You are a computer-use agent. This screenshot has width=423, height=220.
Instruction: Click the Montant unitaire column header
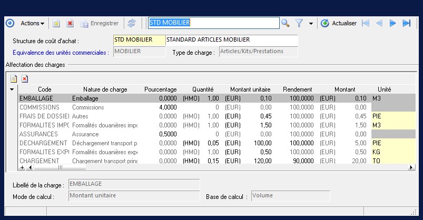pyautogui.click(x=250, y=89)
